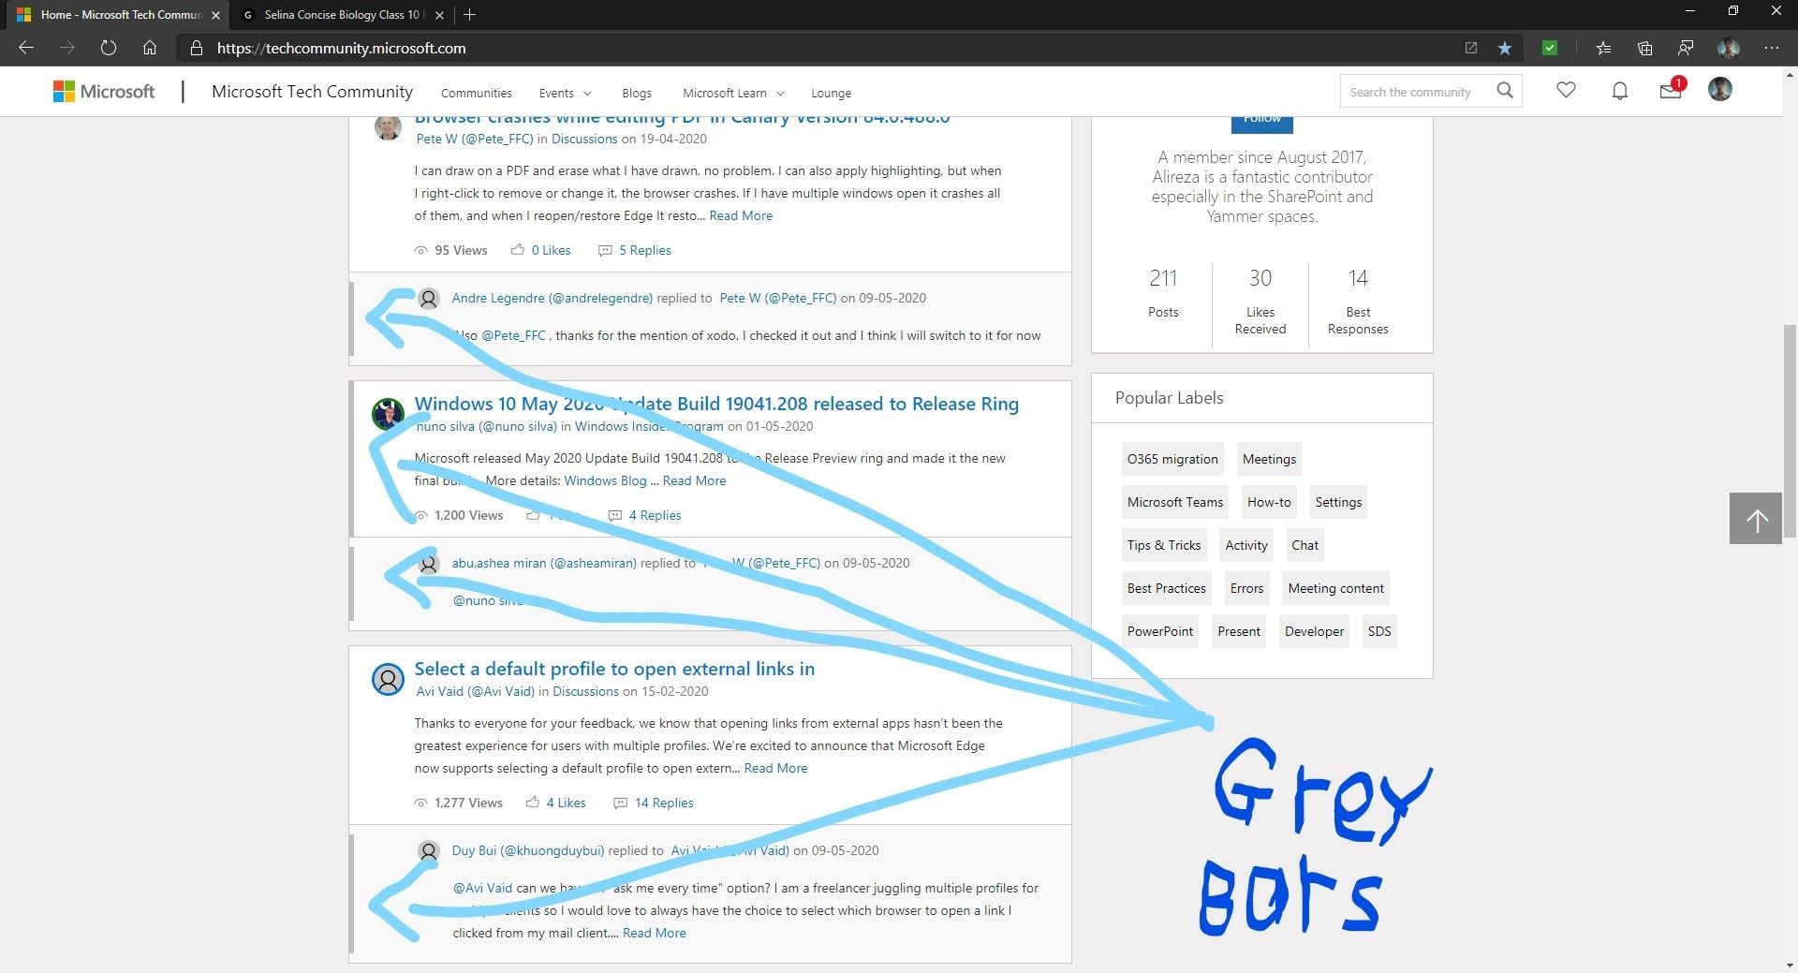Click the scroll-to-top arrow button

pyautogui.click(x=1756, y=518)
